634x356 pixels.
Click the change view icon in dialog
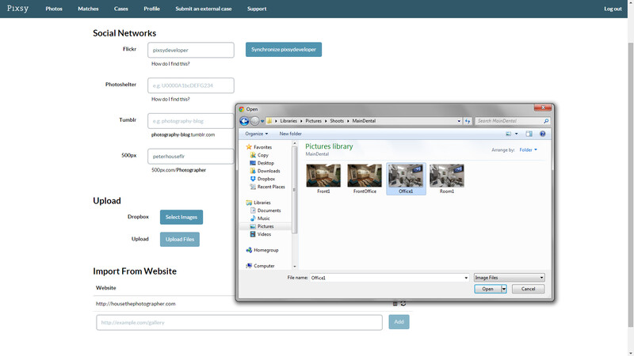[x=509, y=134]
